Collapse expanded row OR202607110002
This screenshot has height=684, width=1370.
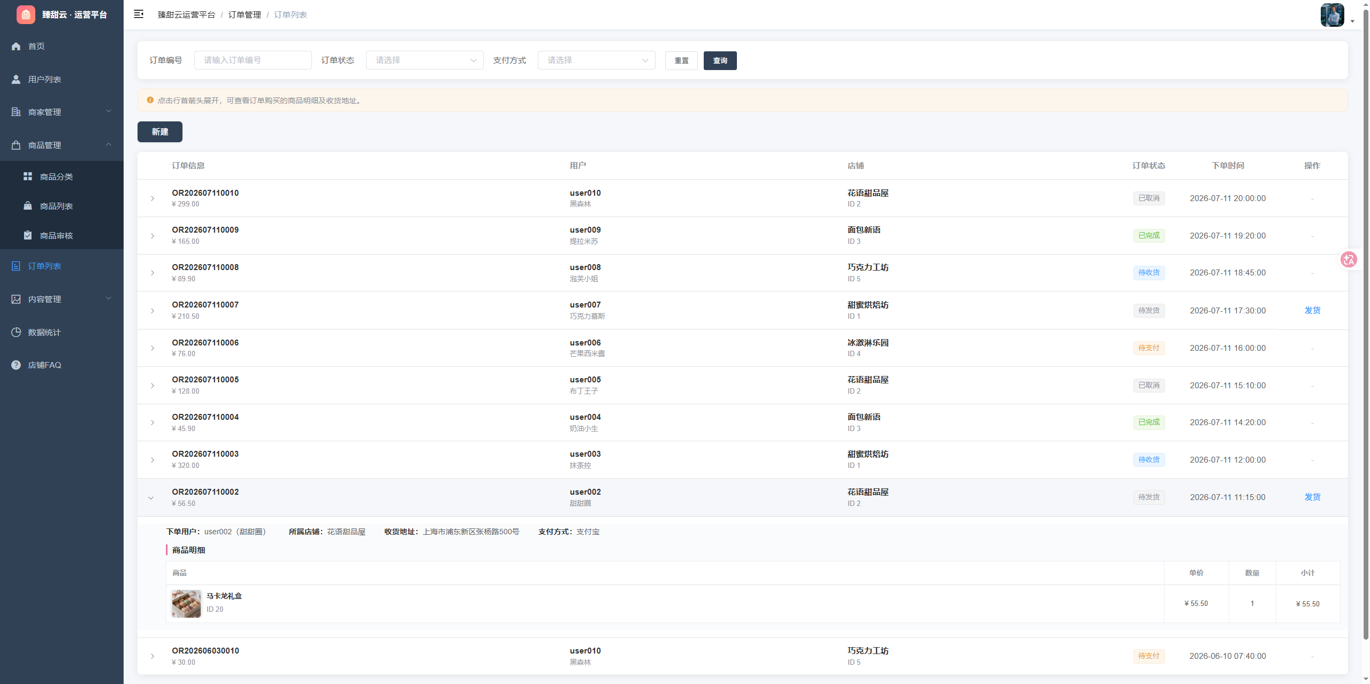tap(151, 498)
